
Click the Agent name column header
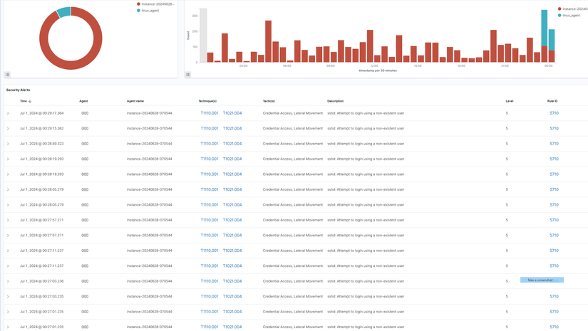135,101
